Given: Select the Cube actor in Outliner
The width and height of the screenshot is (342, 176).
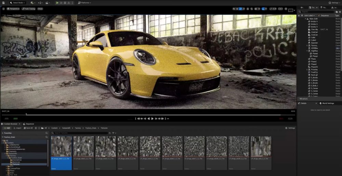Looking at the screenshot, I should tap(313, 38).
